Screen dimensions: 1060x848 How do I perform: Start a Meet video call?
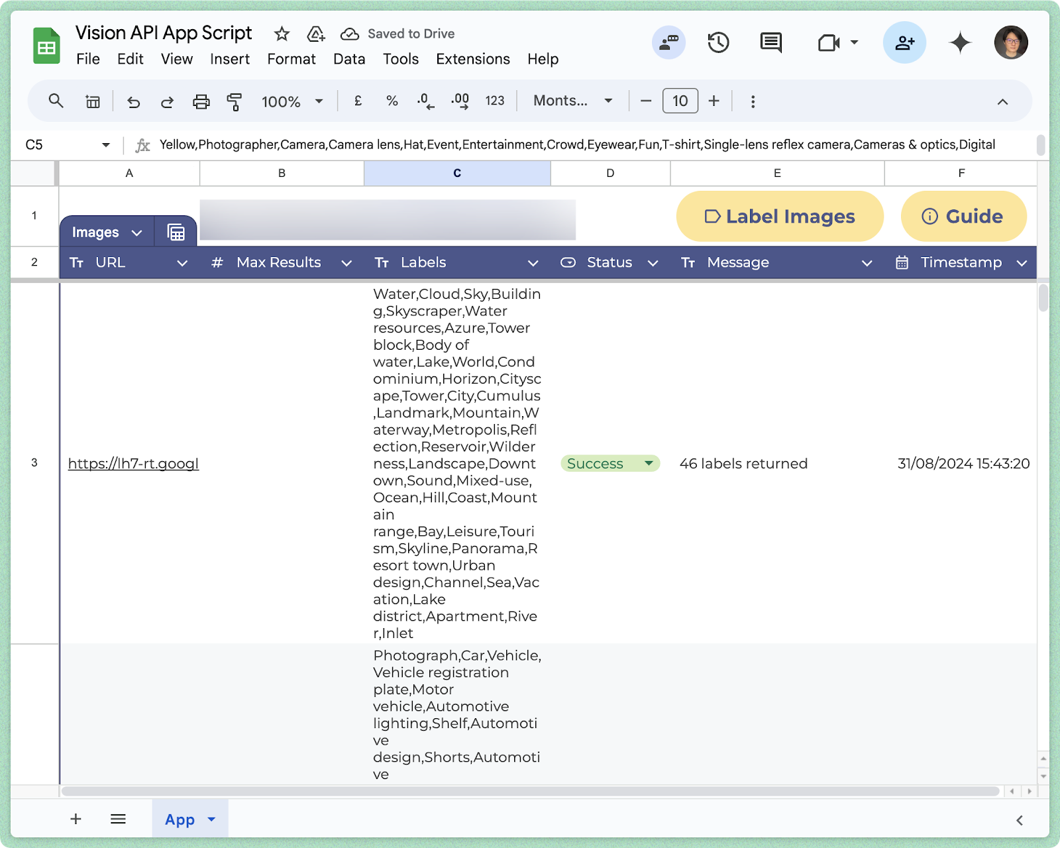pyautogui.click(x=829, y=43)
